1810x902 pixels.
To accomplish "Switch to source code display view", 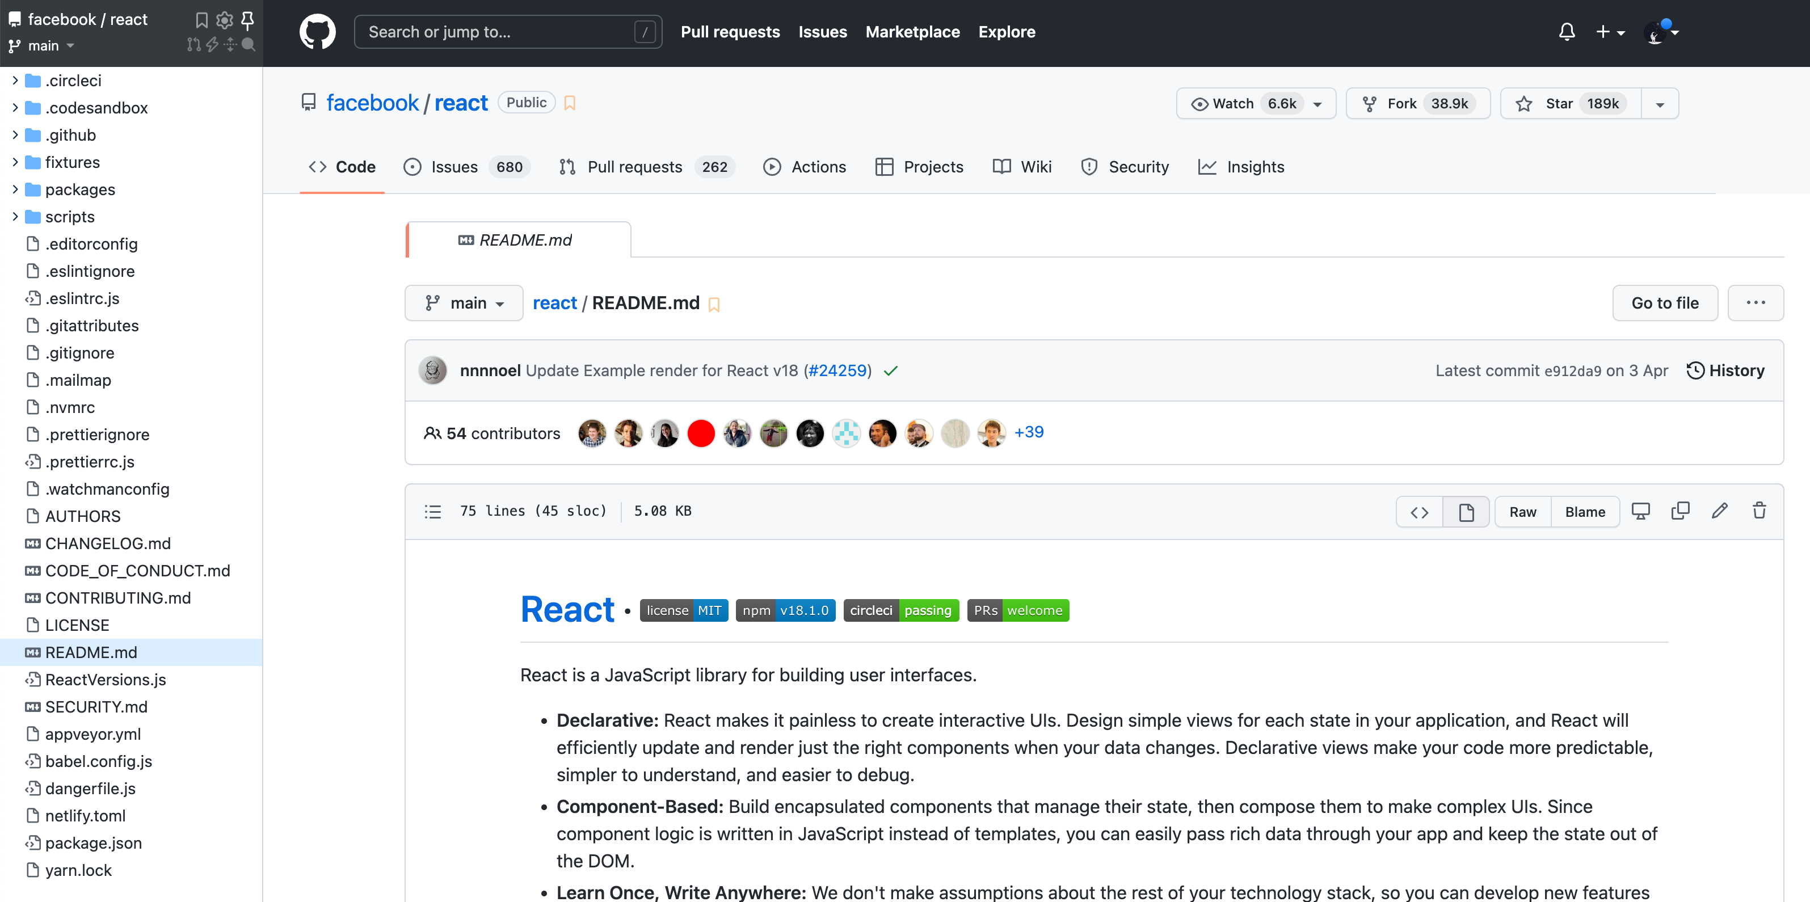I will (1419, 512).
